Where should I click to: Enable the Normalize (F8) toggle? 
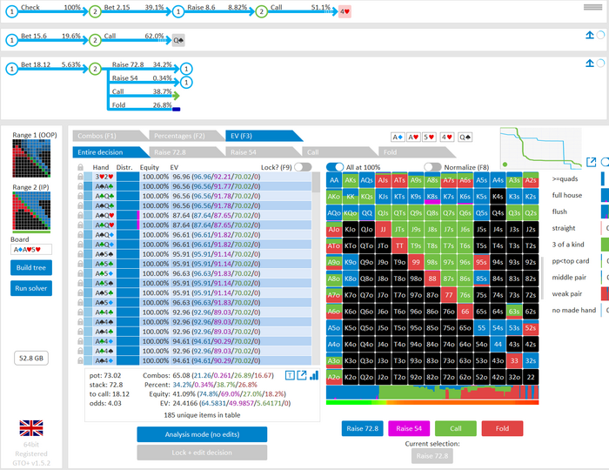[433, 166]
